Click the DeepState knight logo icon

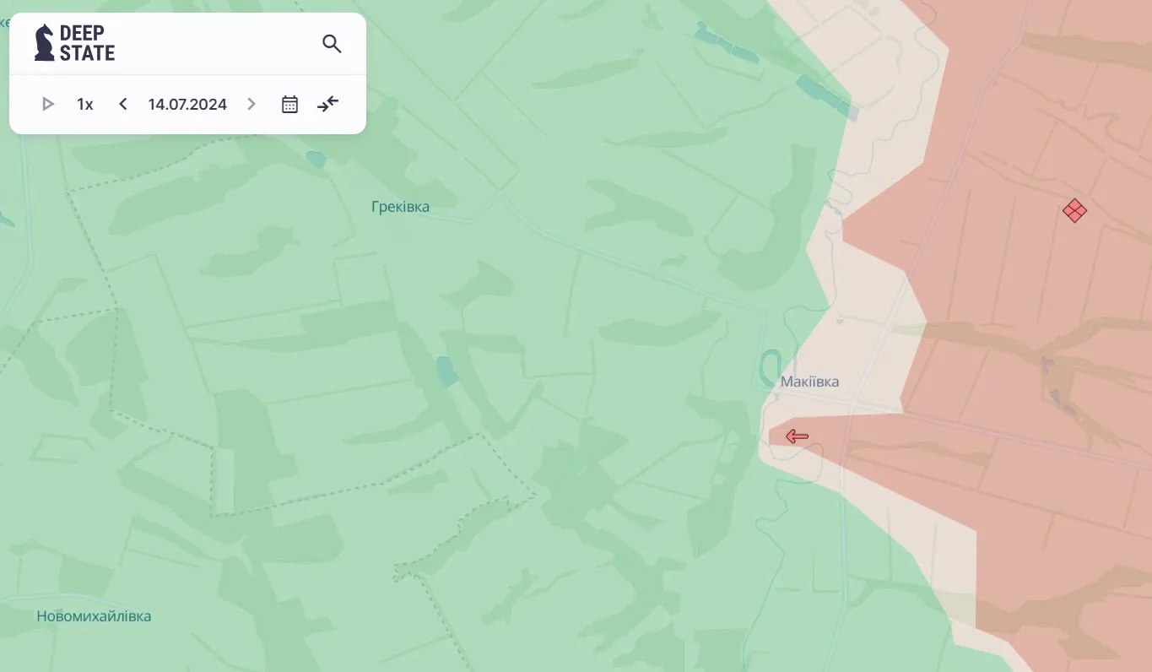44,43
